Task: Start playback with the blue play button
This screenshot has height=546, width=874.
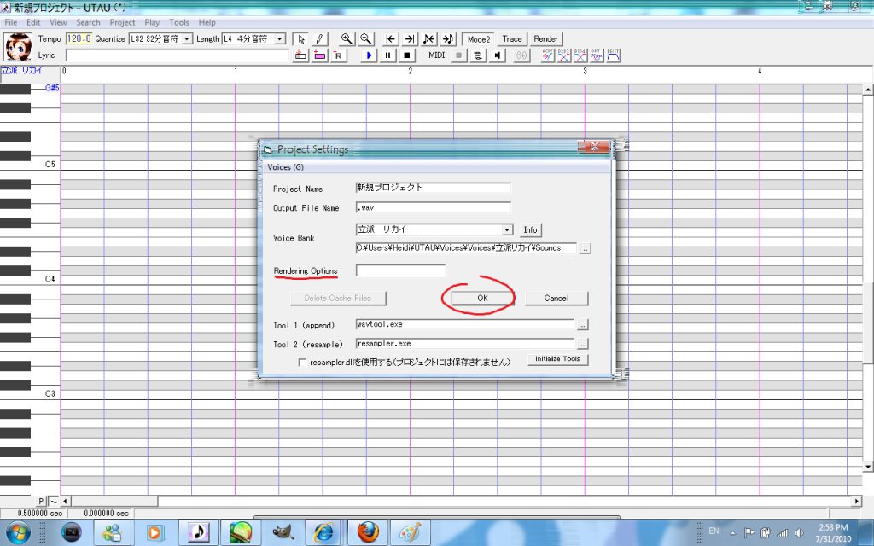Action: point(369,55)
